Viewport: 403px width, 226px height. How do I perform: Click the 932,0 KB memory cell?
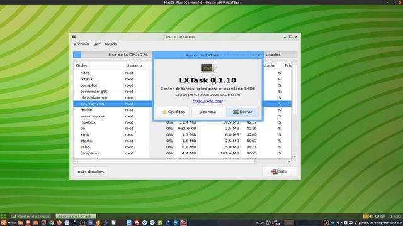point(187,128)
